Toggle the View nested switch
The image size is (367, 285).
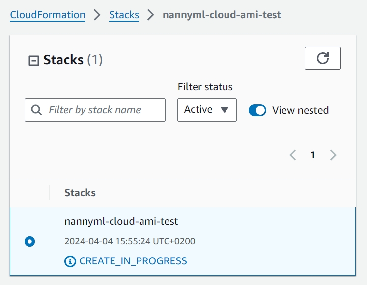[257, 110]
